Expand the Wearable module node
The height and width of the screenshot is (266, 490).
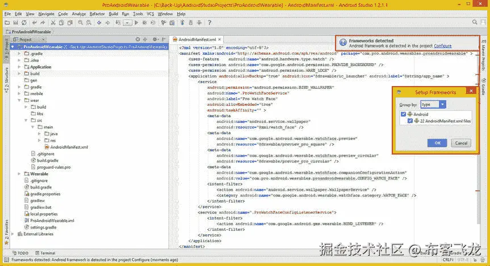click(x=19, y=174)
